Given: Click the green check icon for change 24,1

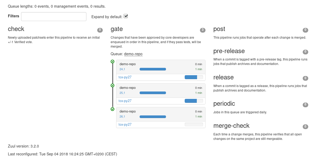Looking at the screenshot, I should [x=112, y=62].
